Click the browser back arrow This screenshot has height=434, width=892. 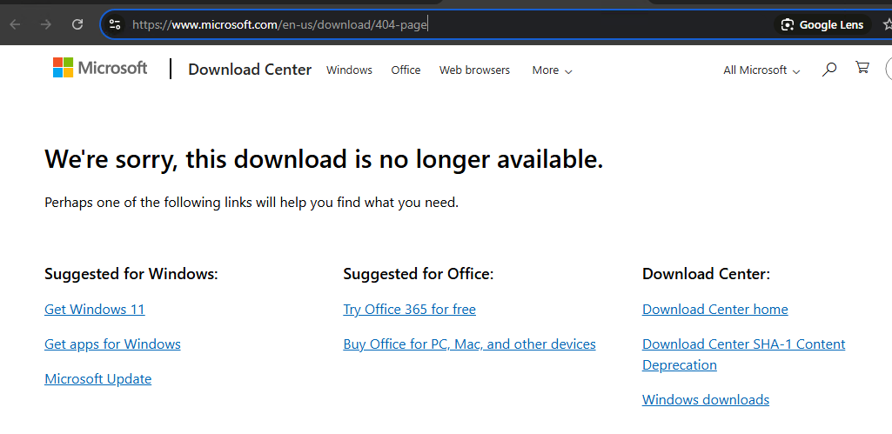(x=15, y=24)
